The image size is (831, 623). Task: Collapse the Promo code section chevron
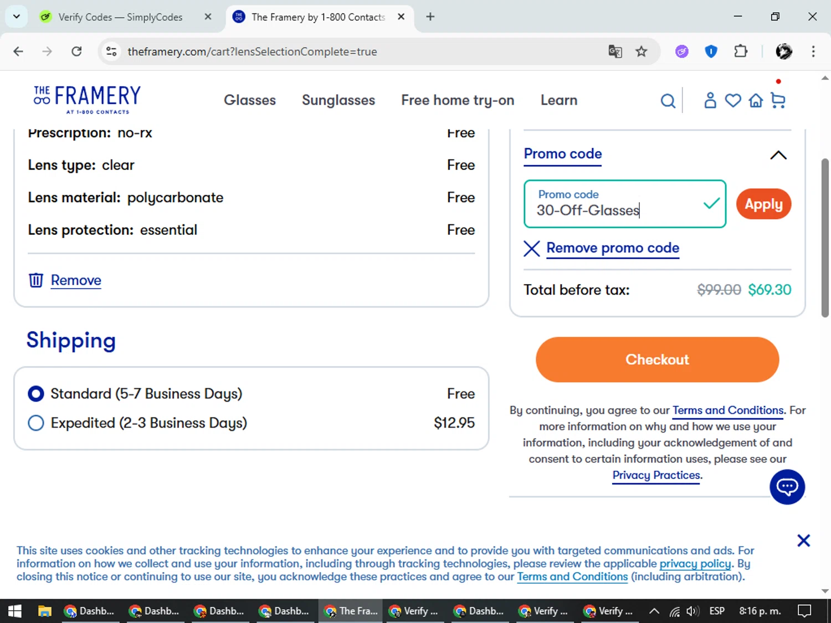click(778, 155)
